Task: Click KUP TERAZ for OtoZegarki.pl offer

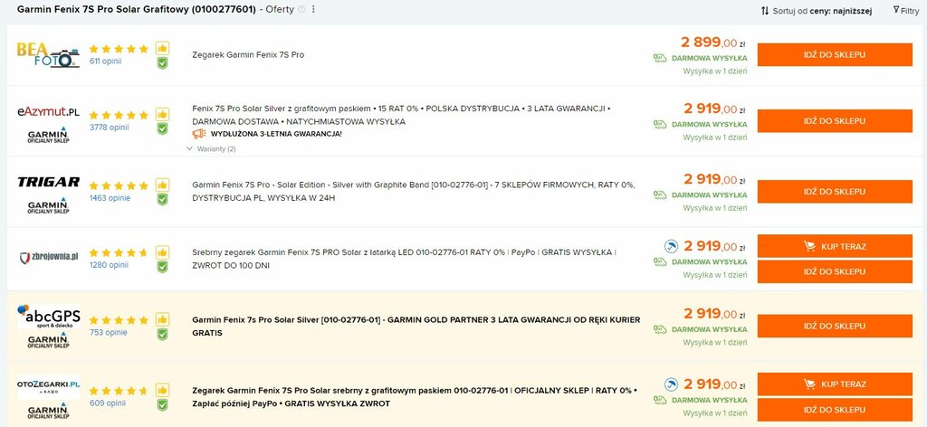Action: (835, 384)
